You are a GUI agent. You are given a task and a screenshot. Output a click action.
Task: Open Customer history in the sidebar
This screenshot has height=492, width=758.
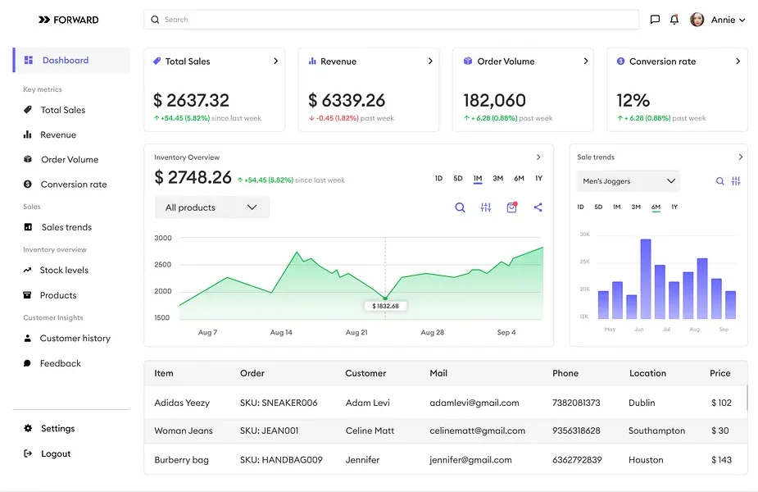pyautogui.click(x=75, y=338)
